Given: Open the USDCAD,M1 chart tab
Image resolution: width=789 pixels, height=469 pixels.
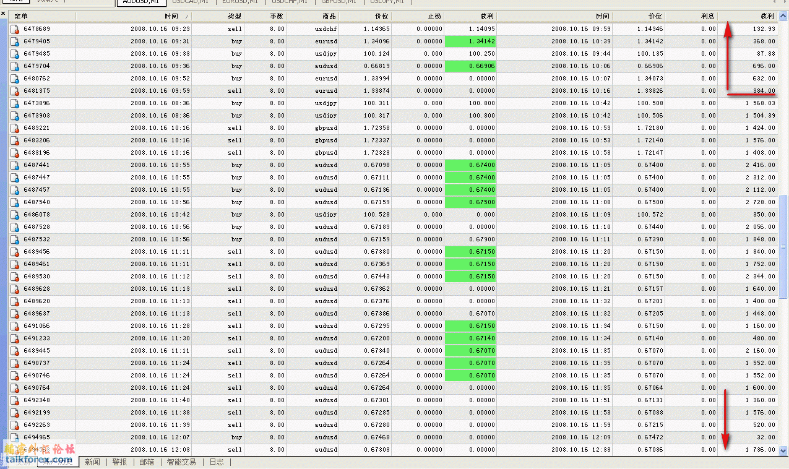Looking at the screenshot, I should (x=191, y=2).
